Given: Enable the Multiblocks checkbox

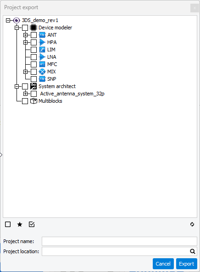Looking at the screenshot, I should coord(25,101).
